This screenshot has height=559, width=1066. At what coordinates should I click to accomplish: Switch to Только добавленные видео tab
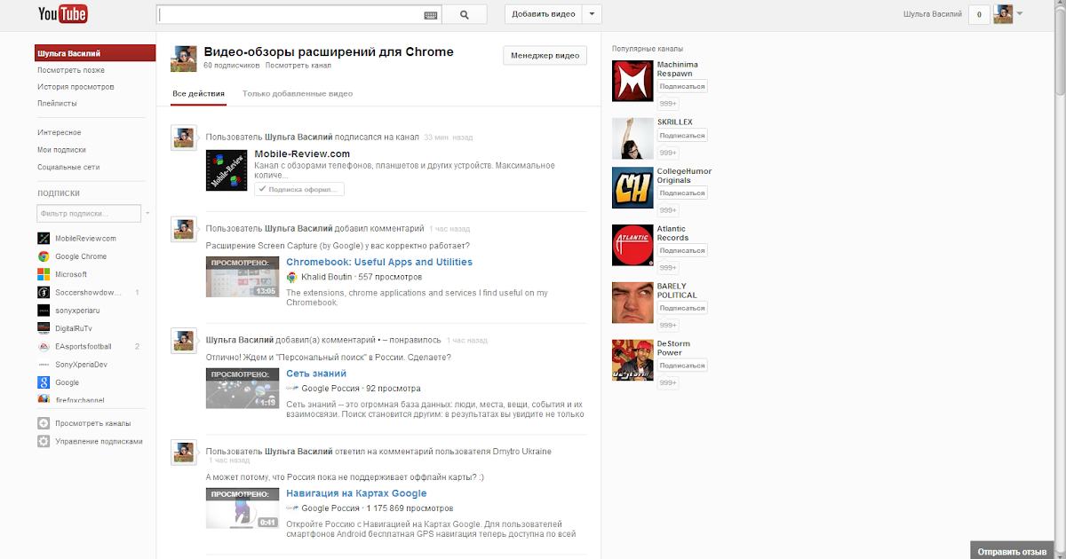298,93
